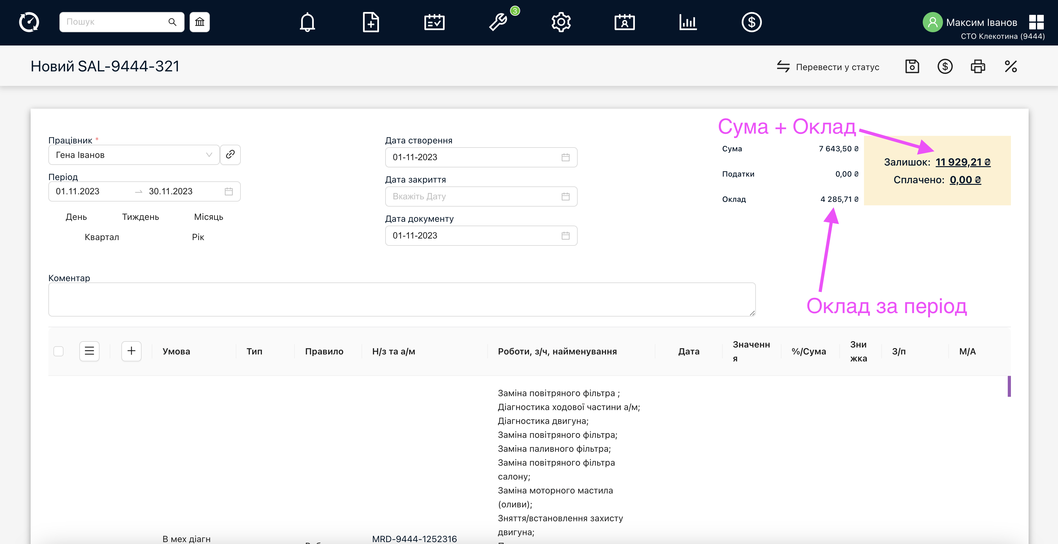This screenshot has width=1058, height=544.
Task: Open the Перевести у статус menu
Action: (828, 67)
